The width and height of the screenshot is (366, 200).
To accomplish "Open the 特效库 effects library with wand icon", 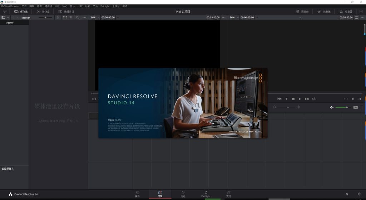I will [x=43, y=11].
